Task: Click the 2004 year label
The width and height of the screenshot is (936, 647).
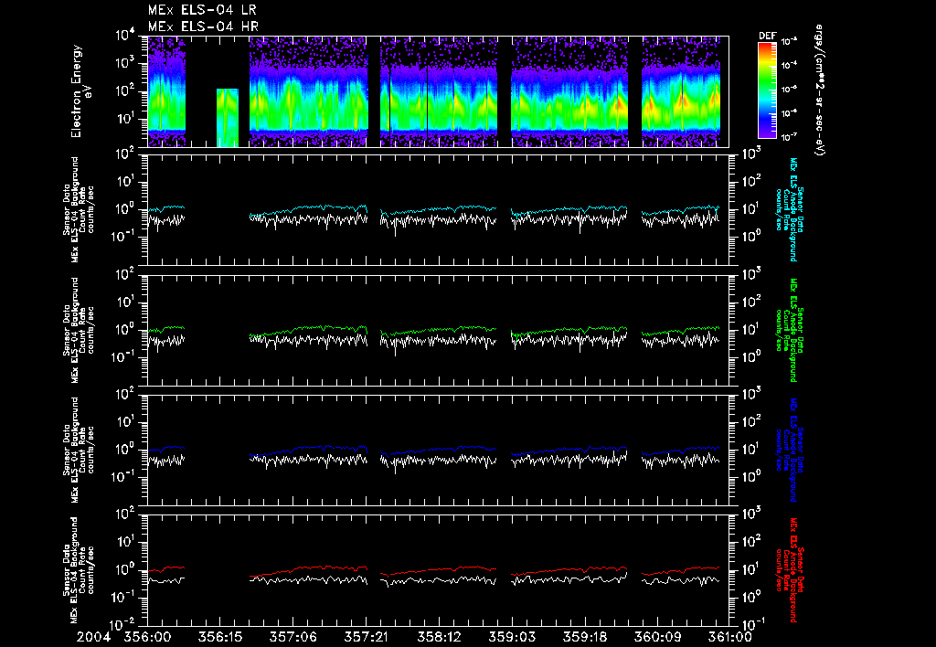Action: pyautogui.click(x=94, y=638)
